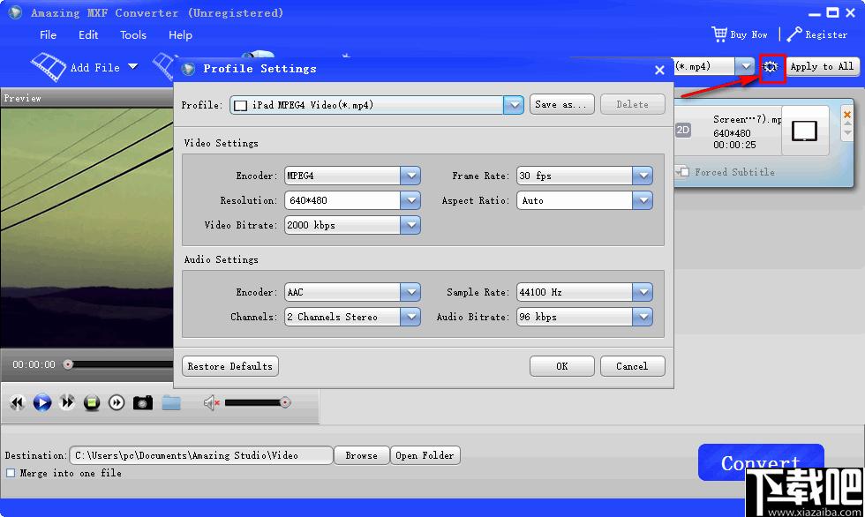The image size is (865, 517).
Task: Click the Open Folder button
Action: (425, 455)
